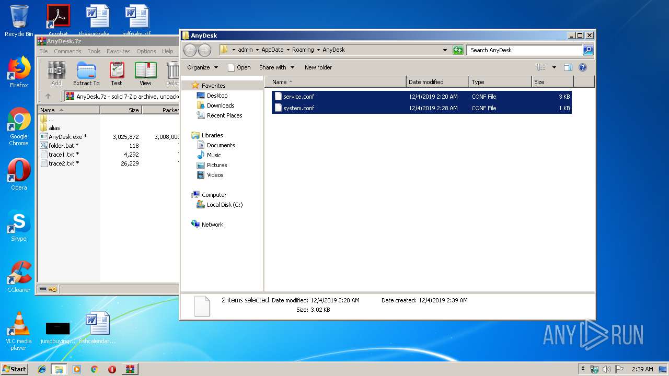Click the Refresh button beside the address bar

click(x=458, y=50)
